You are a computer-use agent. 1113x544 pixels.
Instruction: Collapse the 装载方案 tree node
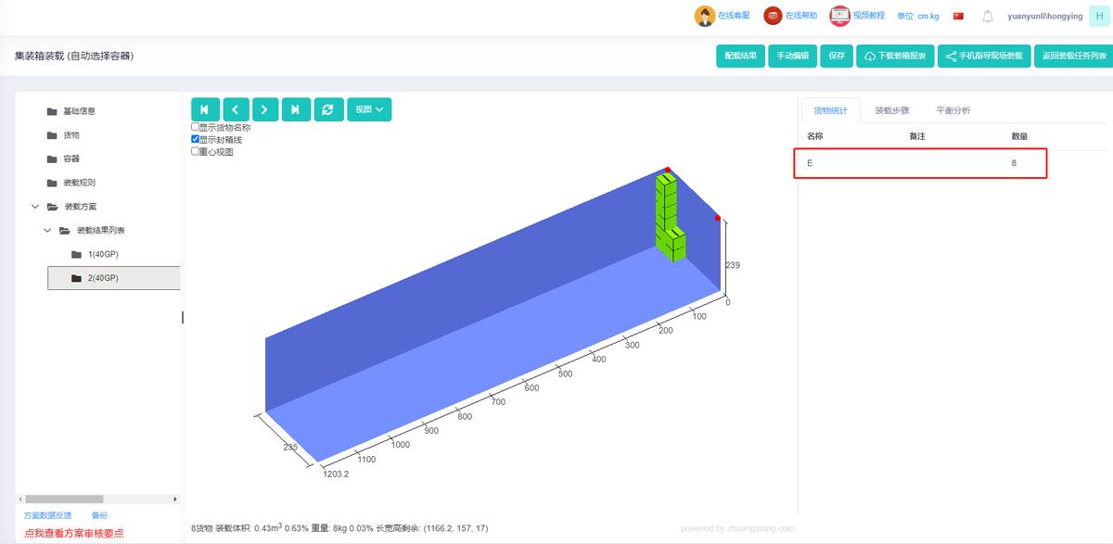(x=35, y=207)
